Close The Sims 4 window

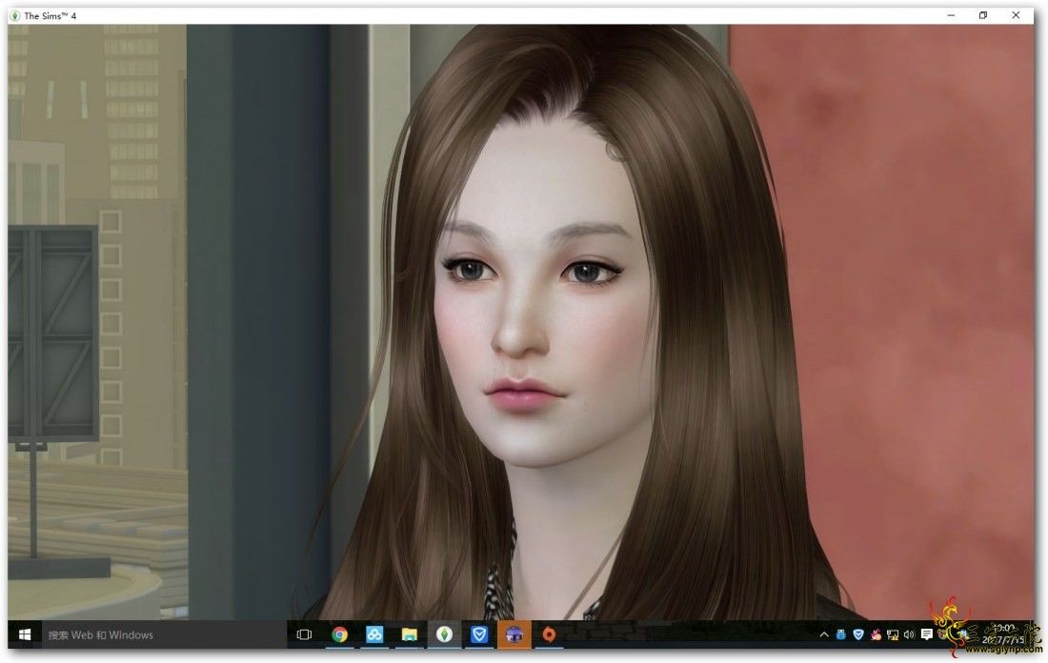[1016, 15]
